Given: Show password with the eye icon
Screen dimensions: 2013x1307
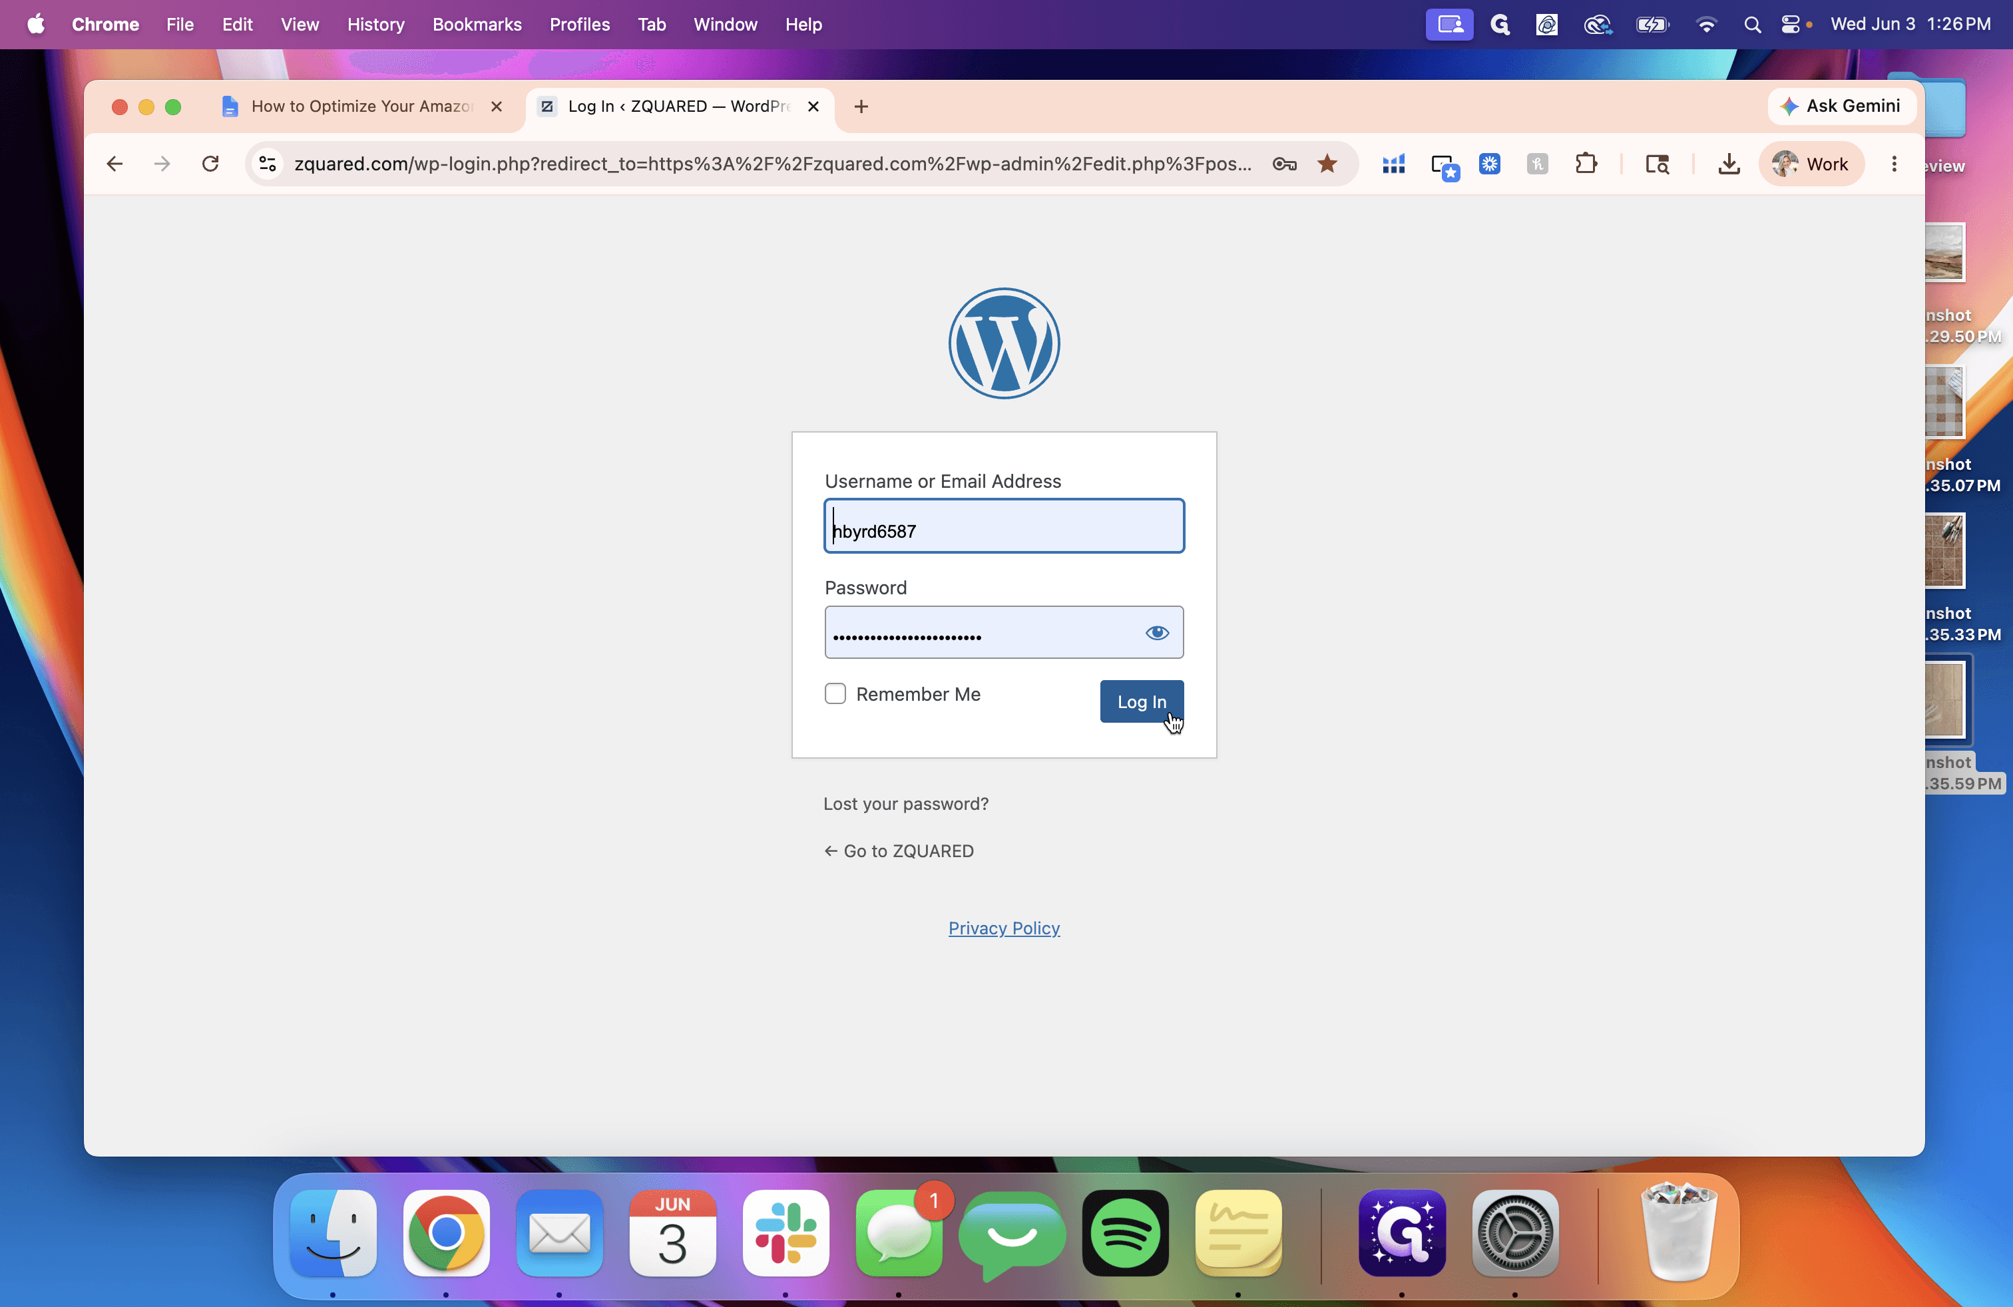Looking at the screenshot, I should click(x=1157, y=632).
